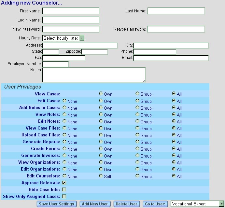Screen dimensions: 225x208
Task: Click inside the Notes text area
Action: 94,75
